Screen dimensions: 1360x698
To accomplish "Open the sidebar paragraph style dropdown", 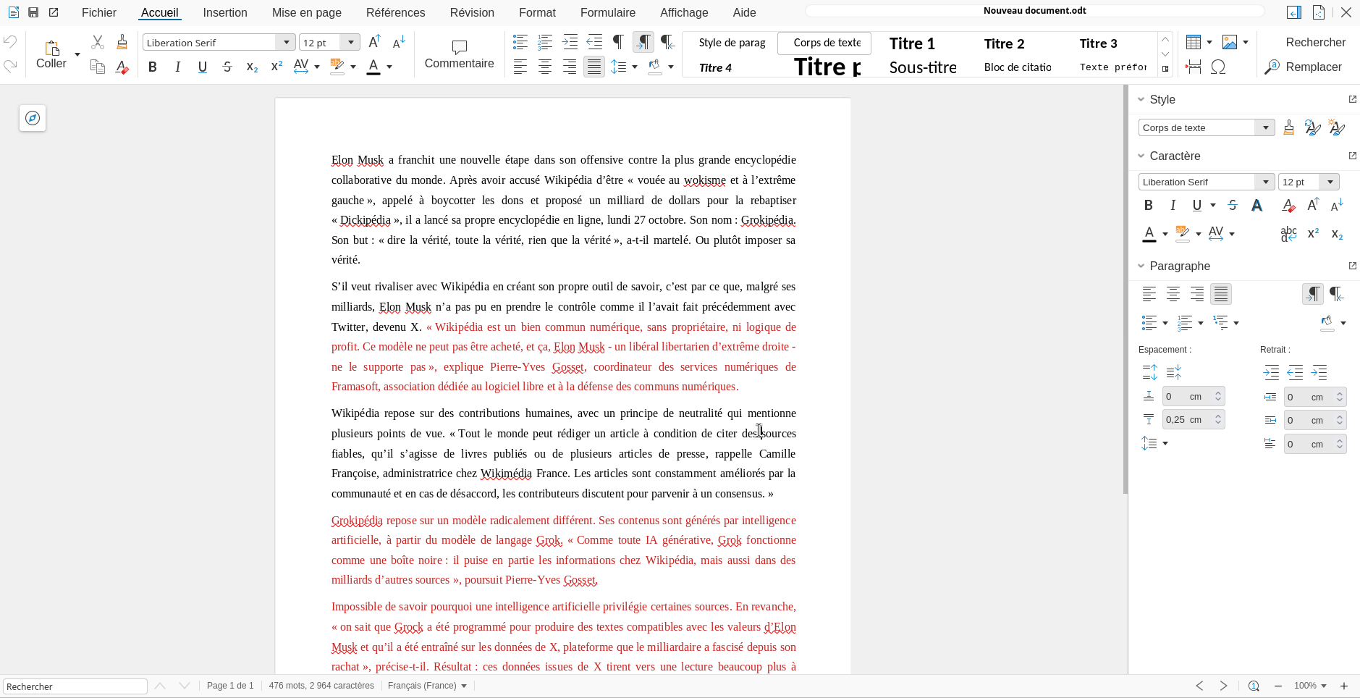I will (x=1265, y=128).
